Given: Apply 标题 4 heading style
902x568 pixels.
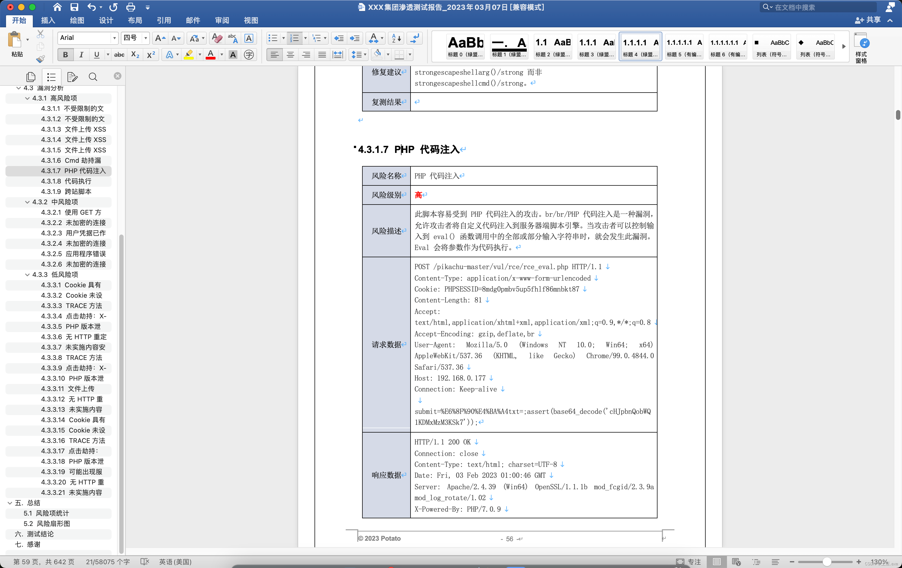Looking at the screenshot, I should click(640, 46).
